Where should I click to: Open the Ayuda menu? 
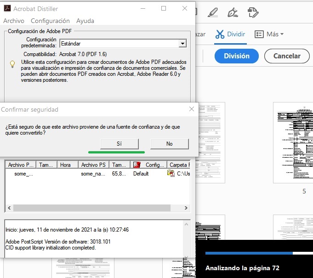85,21
